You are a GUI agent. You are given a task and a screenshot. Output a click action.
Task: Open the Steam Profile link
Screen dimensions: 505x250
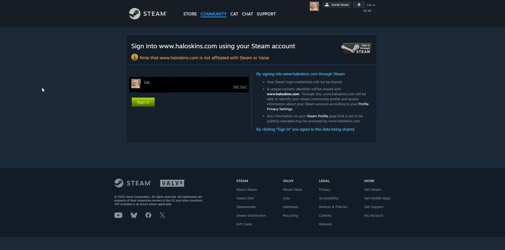(x=317, y=116)
